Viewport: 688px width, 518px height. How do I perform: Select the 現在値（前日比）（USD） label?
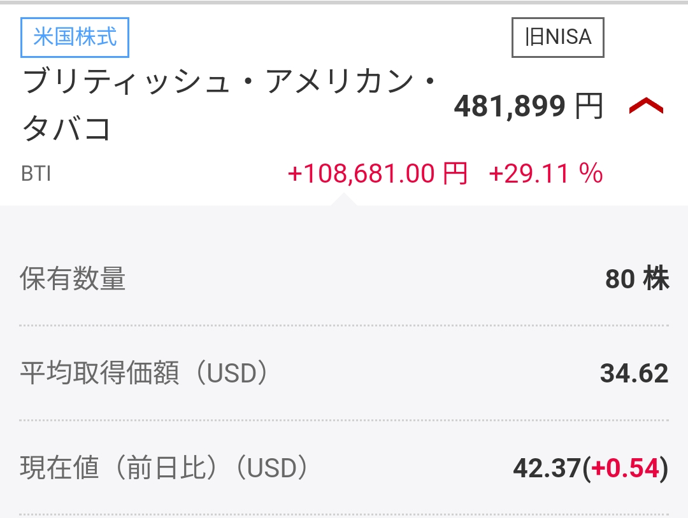[164, 468]
